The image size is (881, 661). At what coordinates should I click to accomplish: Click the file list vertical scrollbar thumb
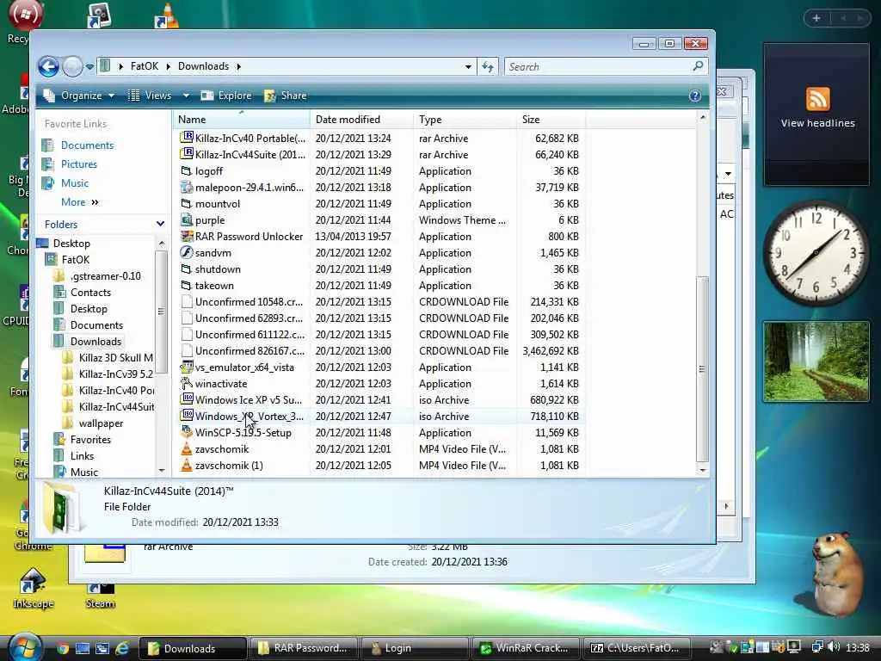pos(702,369)
